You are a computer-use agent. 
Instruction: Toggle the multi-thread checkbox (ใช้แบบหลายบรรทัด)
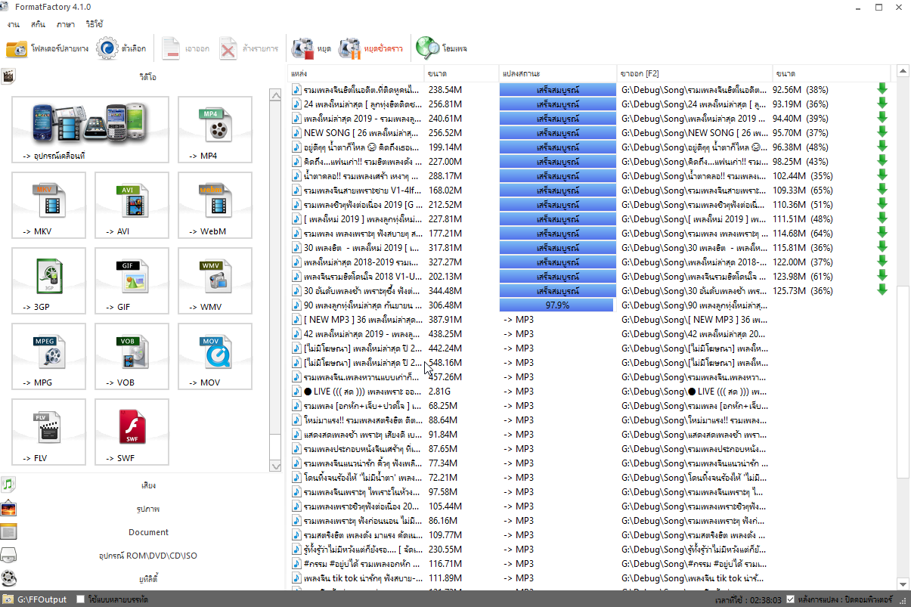[81, 599]
